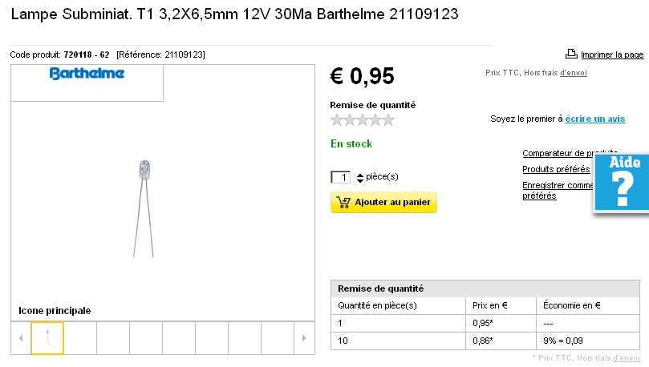This screenshot has width=649, height=367.
Task: Select the first lamp thumbnail
Action: pyautogui.click(x=47, y=338)
